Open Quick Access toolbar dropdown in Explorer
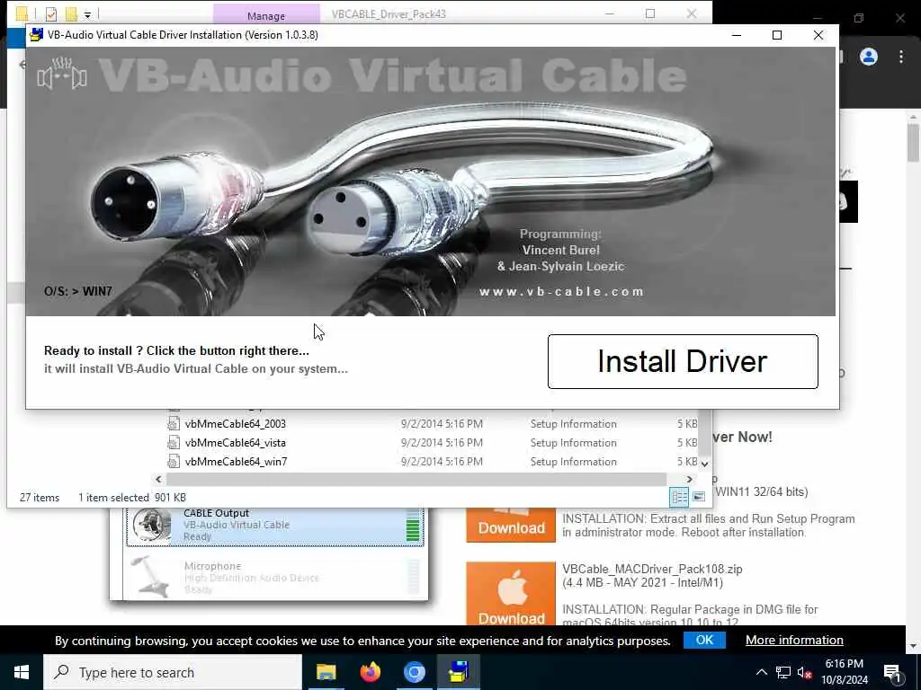Image resolution: width=921 pixels, height=690 pixels. click(x=87, y=14)
